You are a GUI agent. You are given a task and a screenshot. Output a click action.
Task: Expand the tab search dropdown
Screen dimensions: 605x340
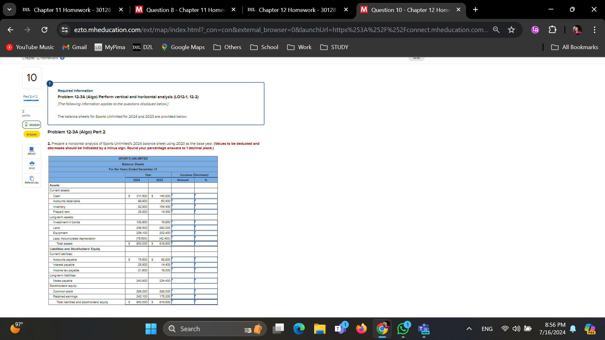(x=9, y=9)
